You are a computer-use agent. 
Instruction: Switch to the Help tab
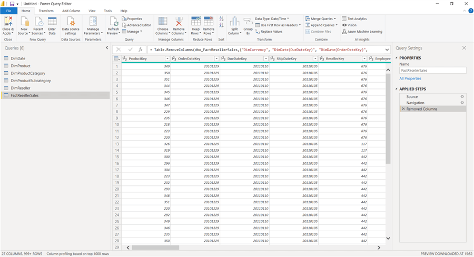124,11
